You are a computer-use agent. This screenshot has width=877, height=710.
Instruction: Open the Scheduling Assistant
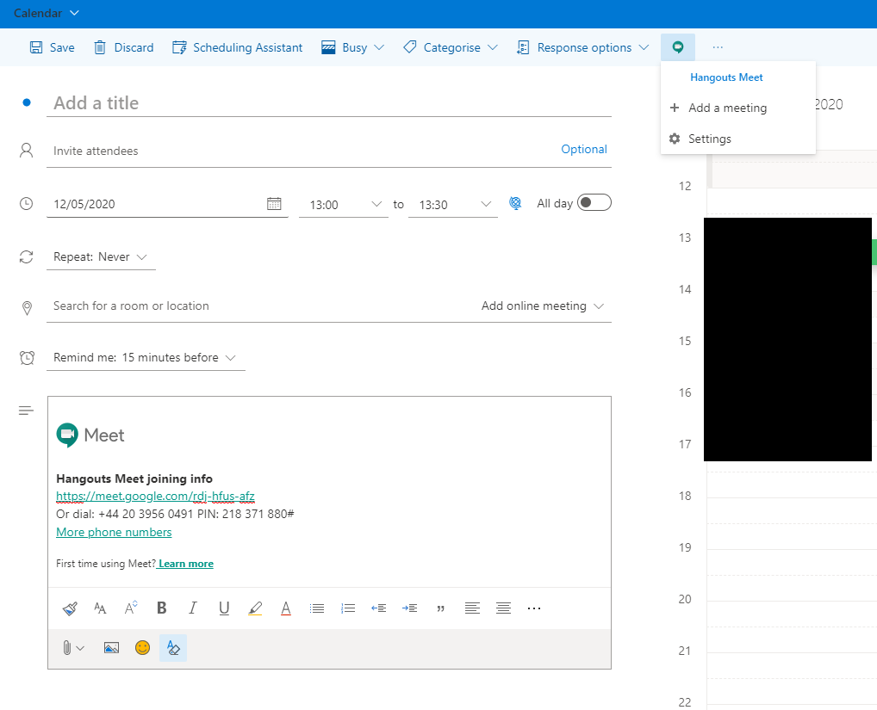tap(238, 47)
